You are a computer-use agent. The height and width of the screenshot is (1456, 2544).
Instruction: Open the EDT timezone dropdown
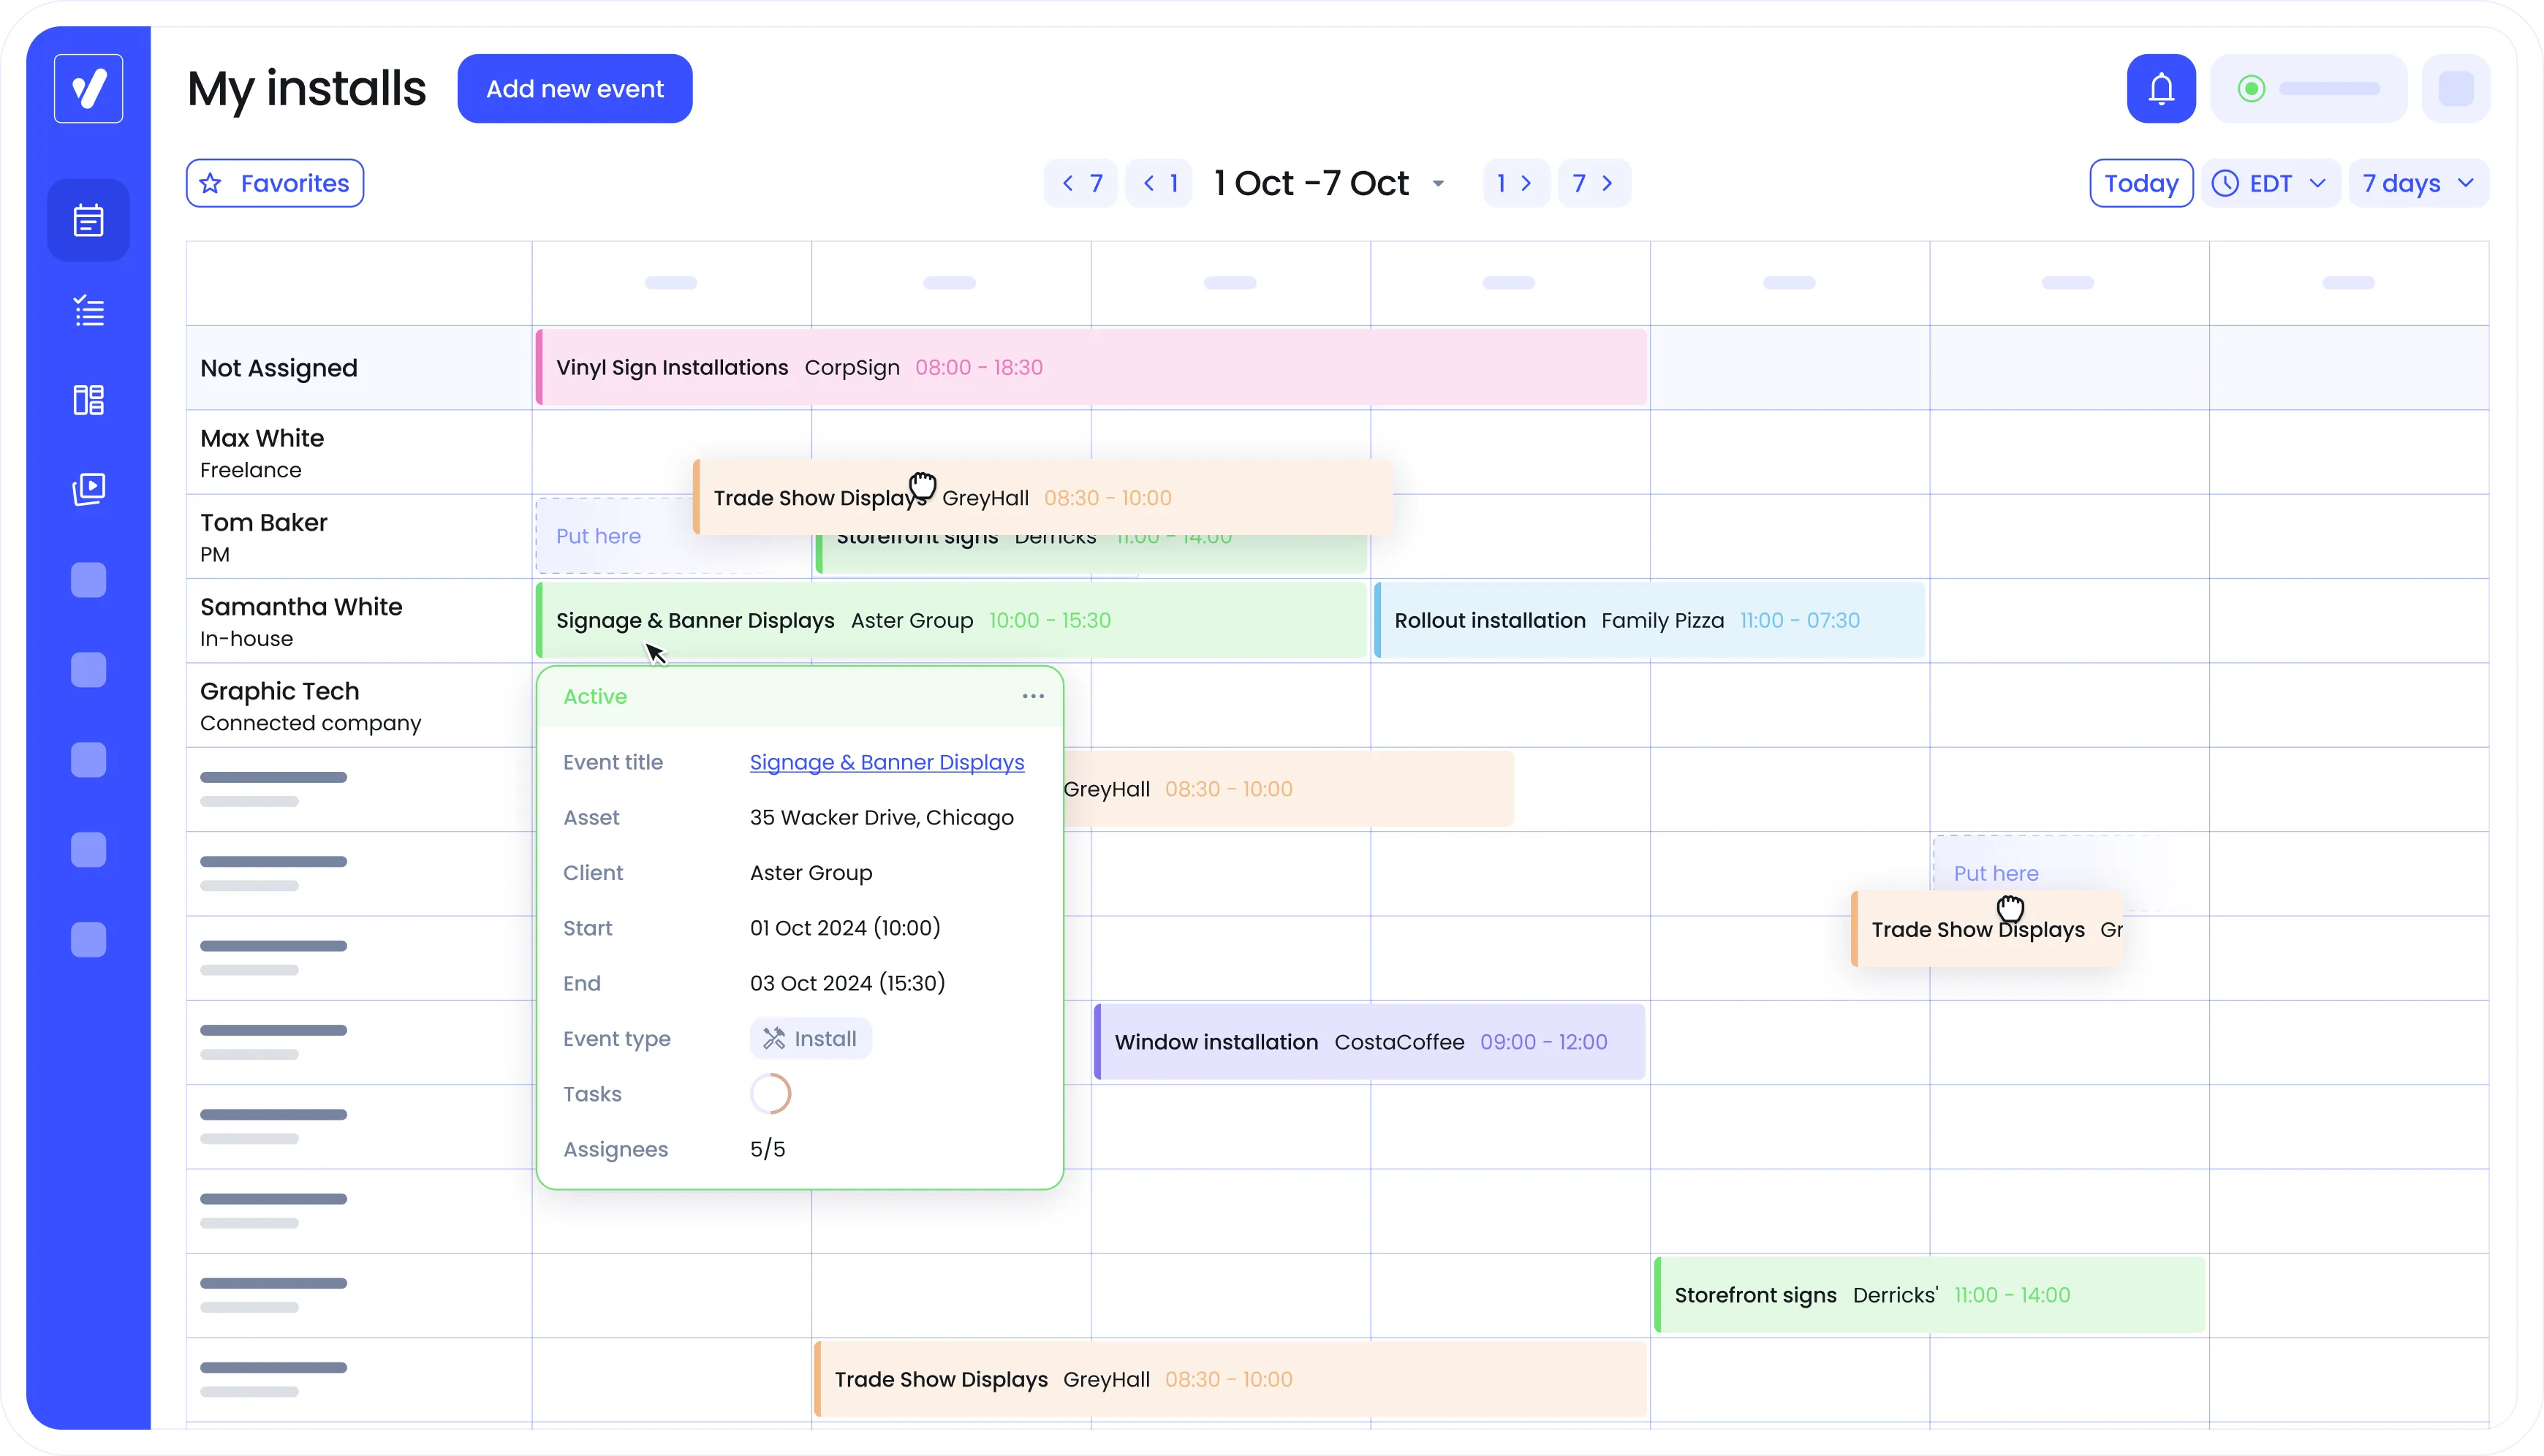click(x=2270, y=183)
